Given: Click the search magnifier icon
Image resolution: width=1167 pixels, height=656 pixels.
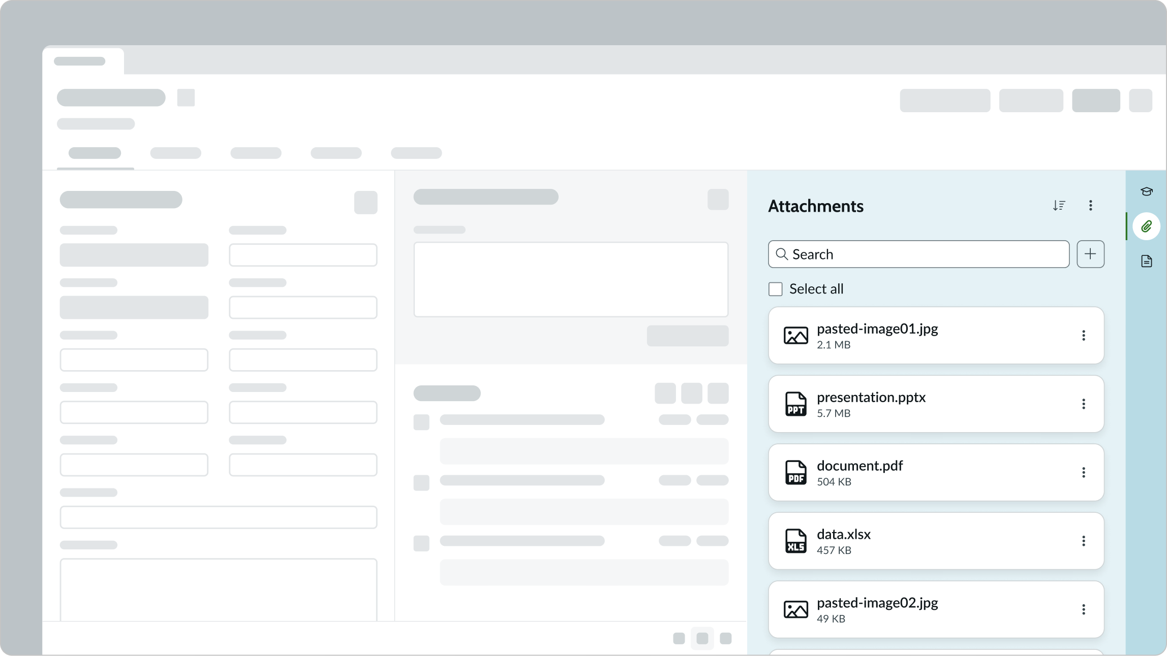Looking at the screenshot, I should click(x=782, y=254).
